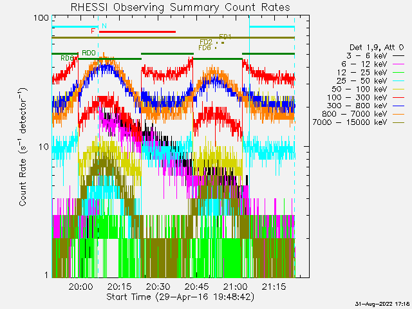412x309 pixels.
Task: Select the 100 - 300 keV legend entry
Action: tap(366, 97)
